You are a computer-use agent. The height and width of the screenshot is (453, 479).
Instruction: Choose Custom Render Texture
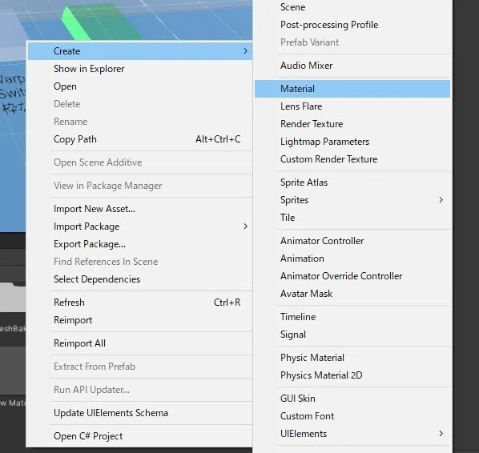tap(352, 159)
